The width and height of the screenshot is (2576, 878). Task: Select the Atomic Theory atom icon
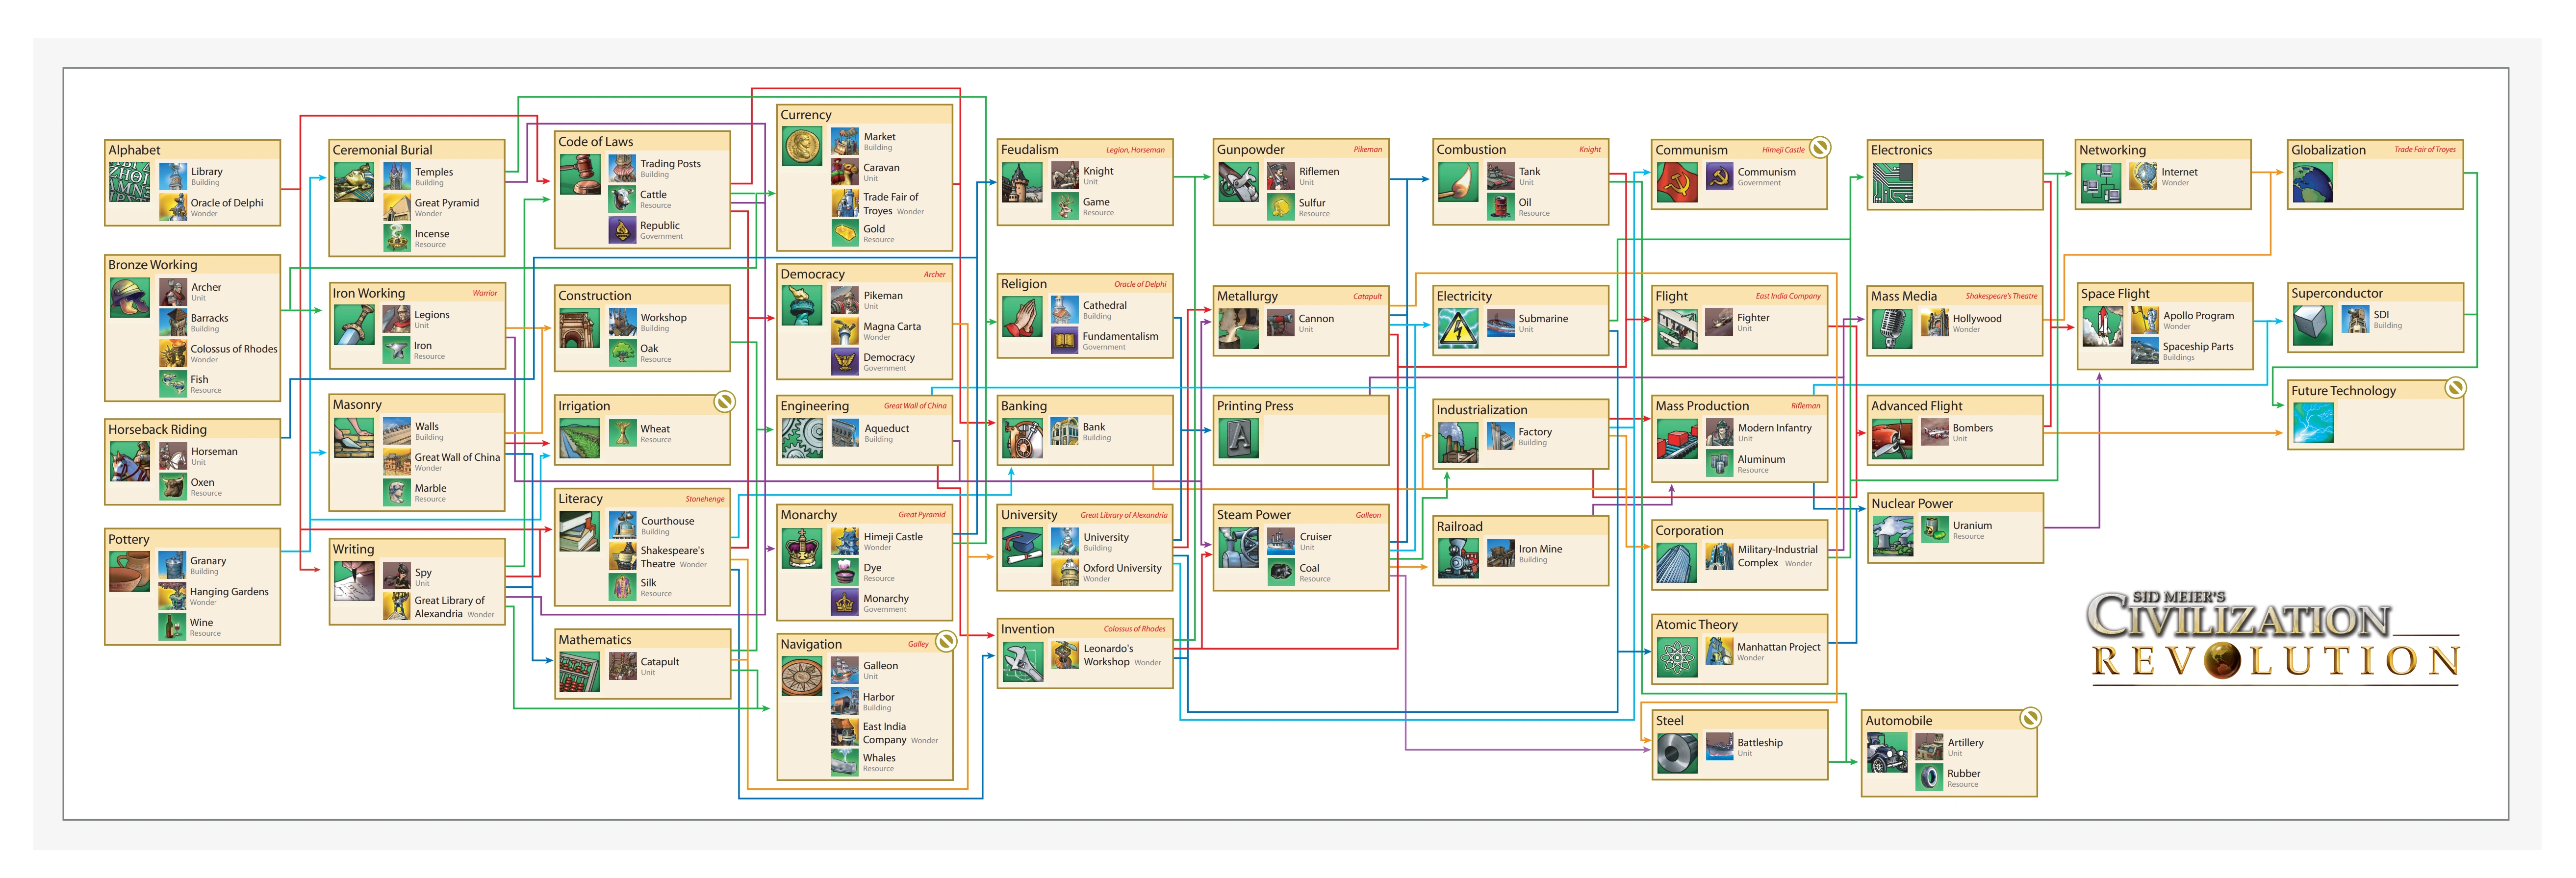pyautogui.click(x=1676, y=657)
